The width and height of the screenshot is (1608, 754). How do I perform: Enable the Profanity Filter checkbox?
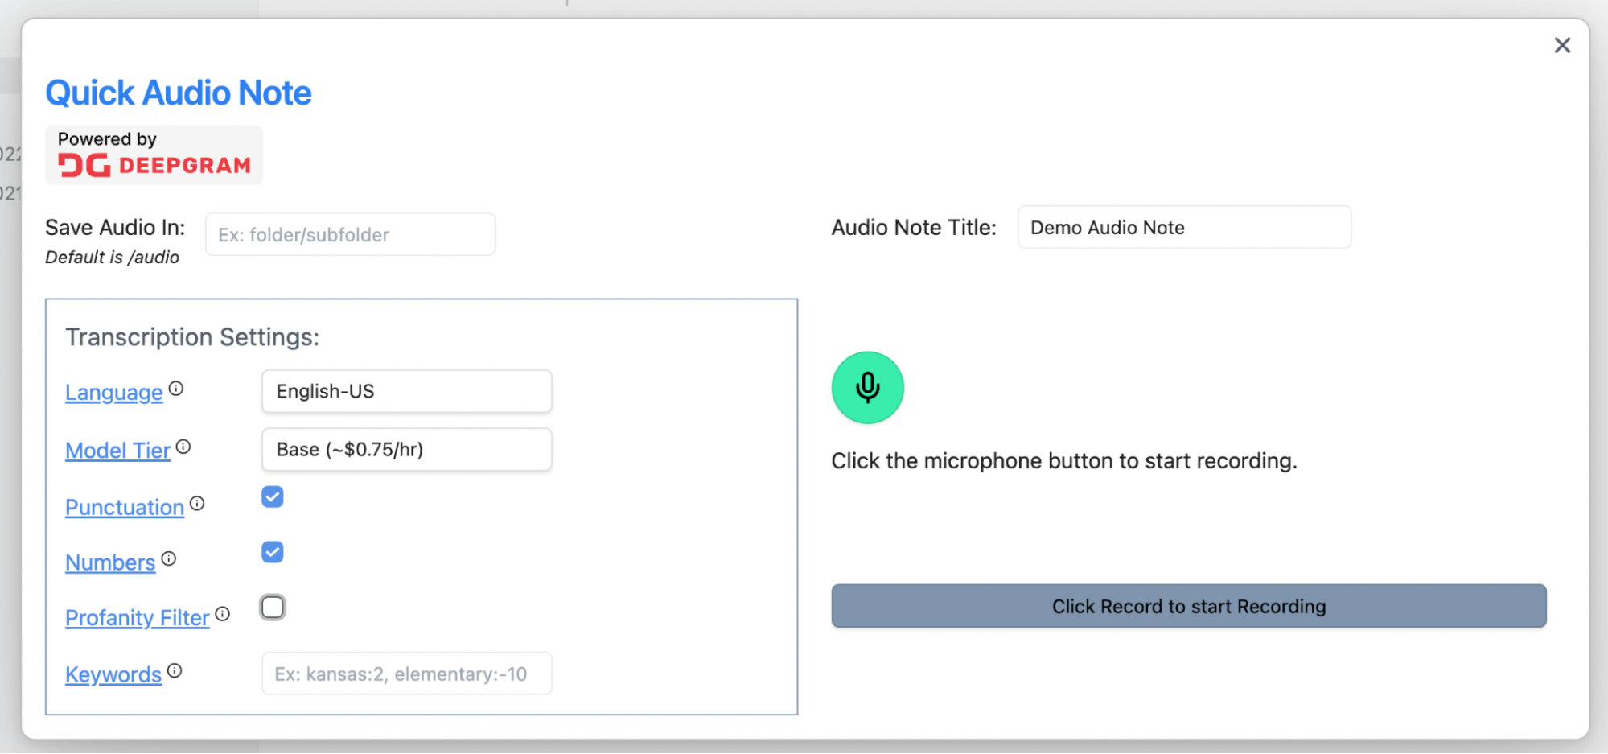(273, 608)
